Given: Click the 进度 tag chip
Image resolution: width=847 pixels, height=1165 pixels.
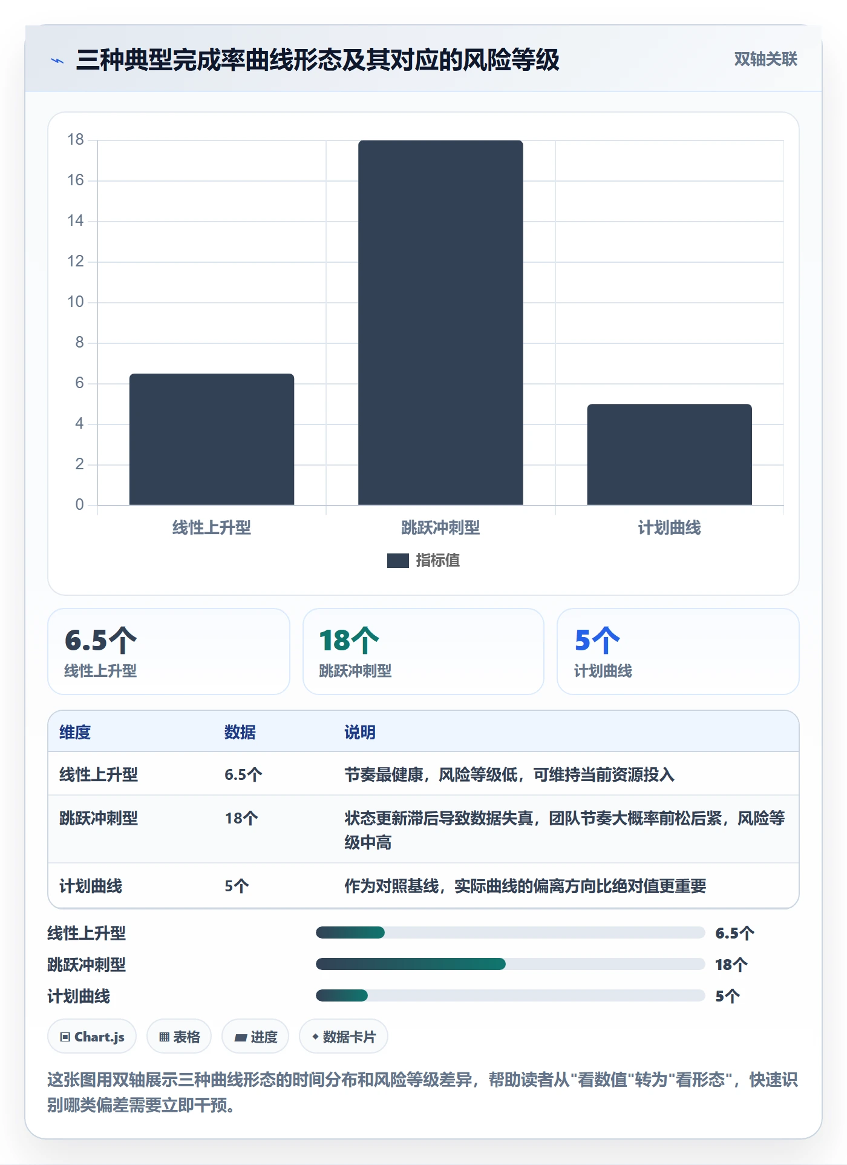Looking at the screenshot, I should pyautogui.click(x=255, y=1037).
